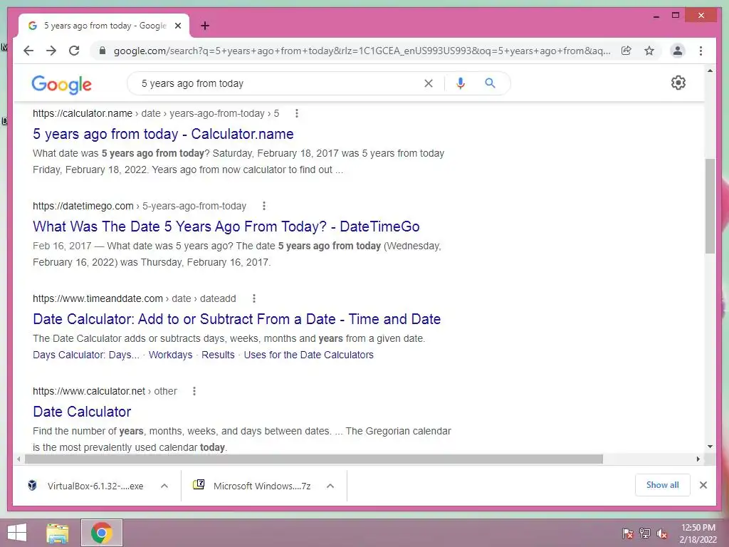Click the timeanddate.com URL breadcrumb text
The image size is (729, 547).
click(135, 298)
